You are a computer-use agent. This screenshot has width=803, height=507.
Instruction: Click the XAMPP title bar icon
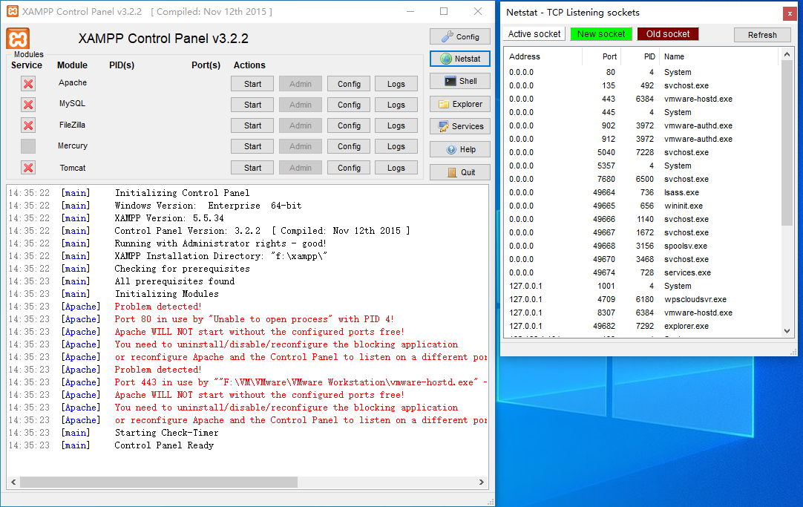tap(13, 11)
